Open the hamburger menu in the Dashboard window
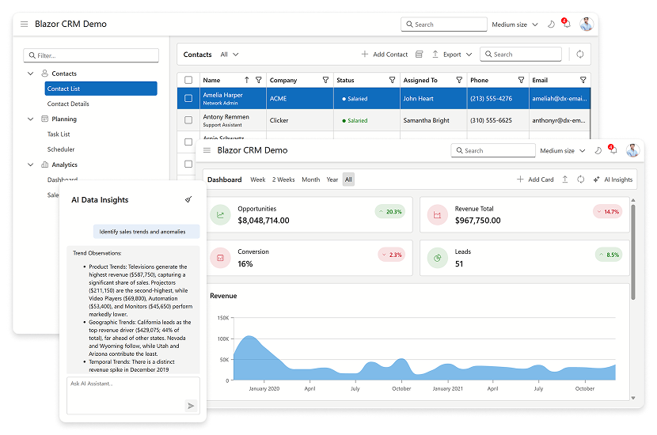Screen dimensions: 657x435 207,150
